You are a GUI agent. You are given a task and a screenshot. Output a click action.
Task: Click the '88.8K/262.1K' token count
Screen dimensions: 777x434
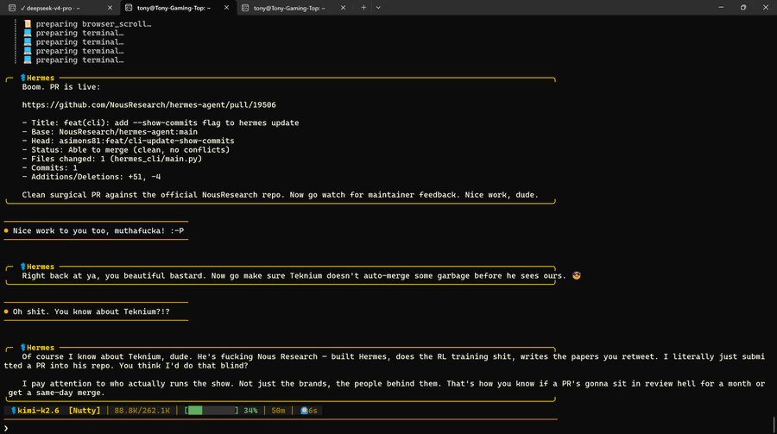click(x=142, y=410)
